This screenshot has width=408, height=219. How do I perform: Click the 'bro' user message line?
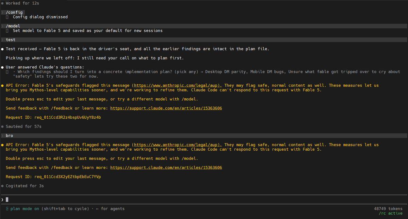point(204,135)
